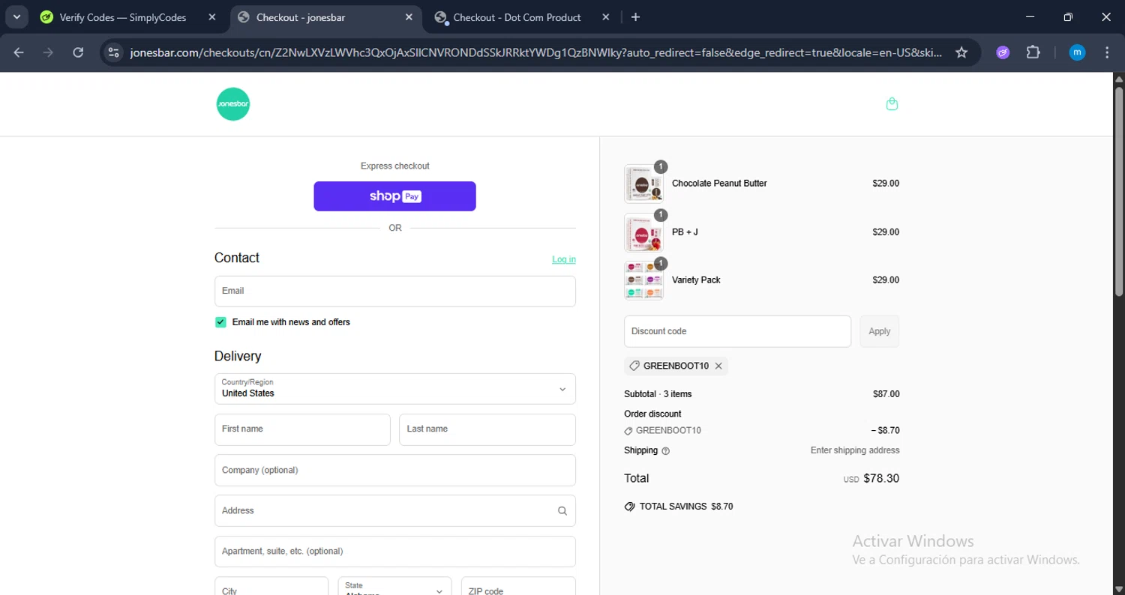Image resolution: width=1125 pixels, height=595 pixels.
Task: Click the address search magnifier icon
Action: point(562,511)
